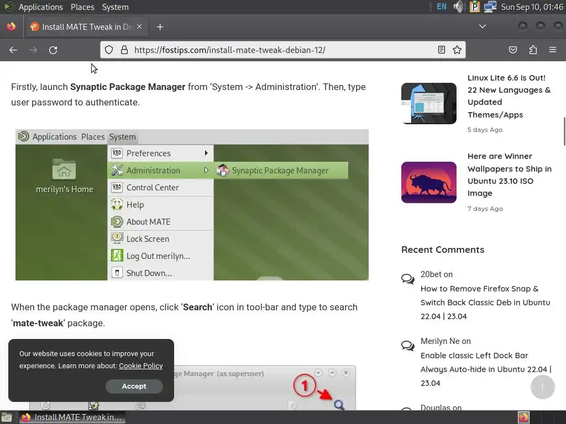Open Ubuntu 23.10 wallpapers article thumbnail
Image resolution: width=566 pixels, height=424 pixels.
pyautogui.click(x=429, y=182)
